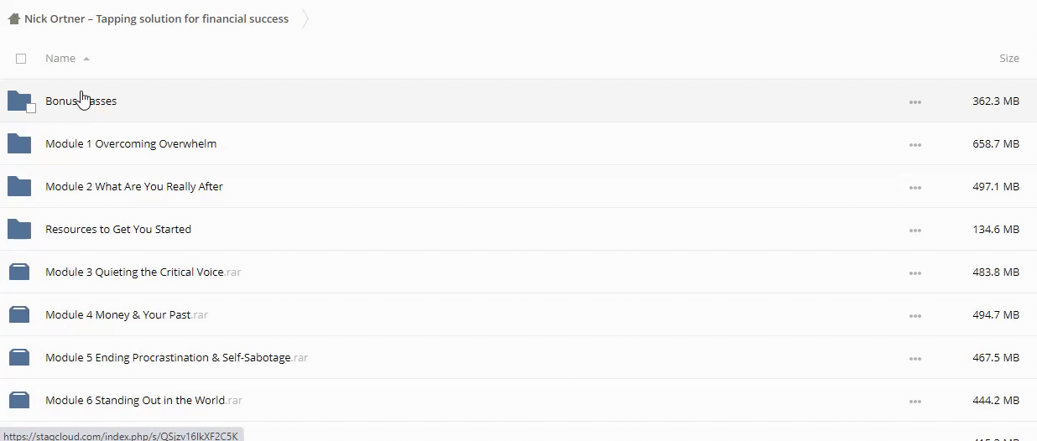Viewport: 1037px width, 441px height.
Task: Open the more-actions menu for Bonus Classes
Action: pyautogui.click(x=915, y=101)
